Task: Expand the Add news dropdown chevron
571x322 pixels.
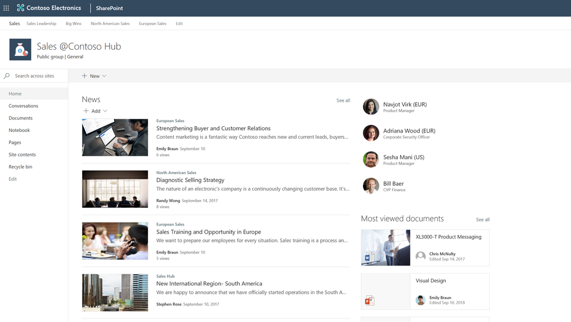Action: pos(105,111)
